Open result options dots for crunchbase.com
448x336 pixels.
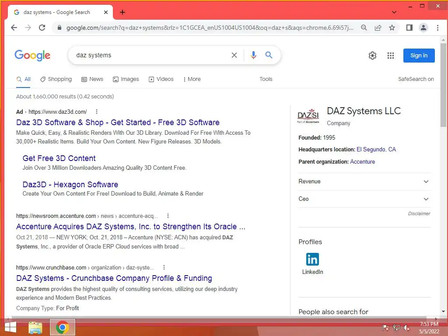click(x=164, y=267)
